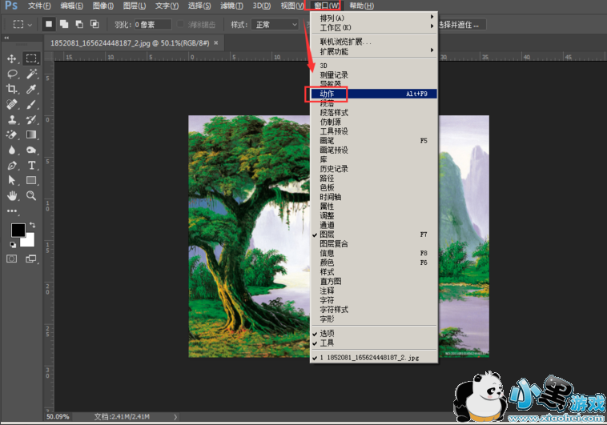This screenshot has width=607, height=425.
Task: Choose the Eyedropper tool
Action: [x=31, y=89]
